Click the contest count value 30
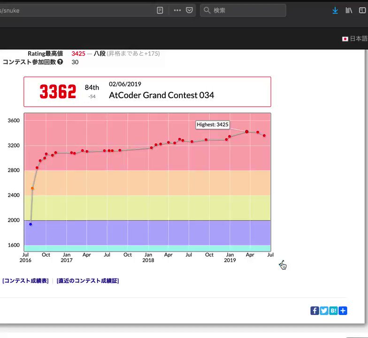The height and width of the screenshot is (338, 368). click(x=75, y=62)
